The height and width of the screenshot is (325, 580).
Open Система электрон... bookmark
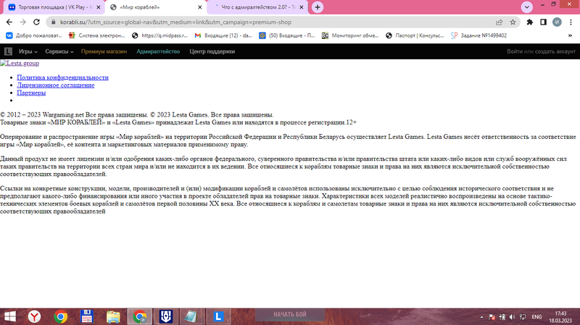[97, 35]
